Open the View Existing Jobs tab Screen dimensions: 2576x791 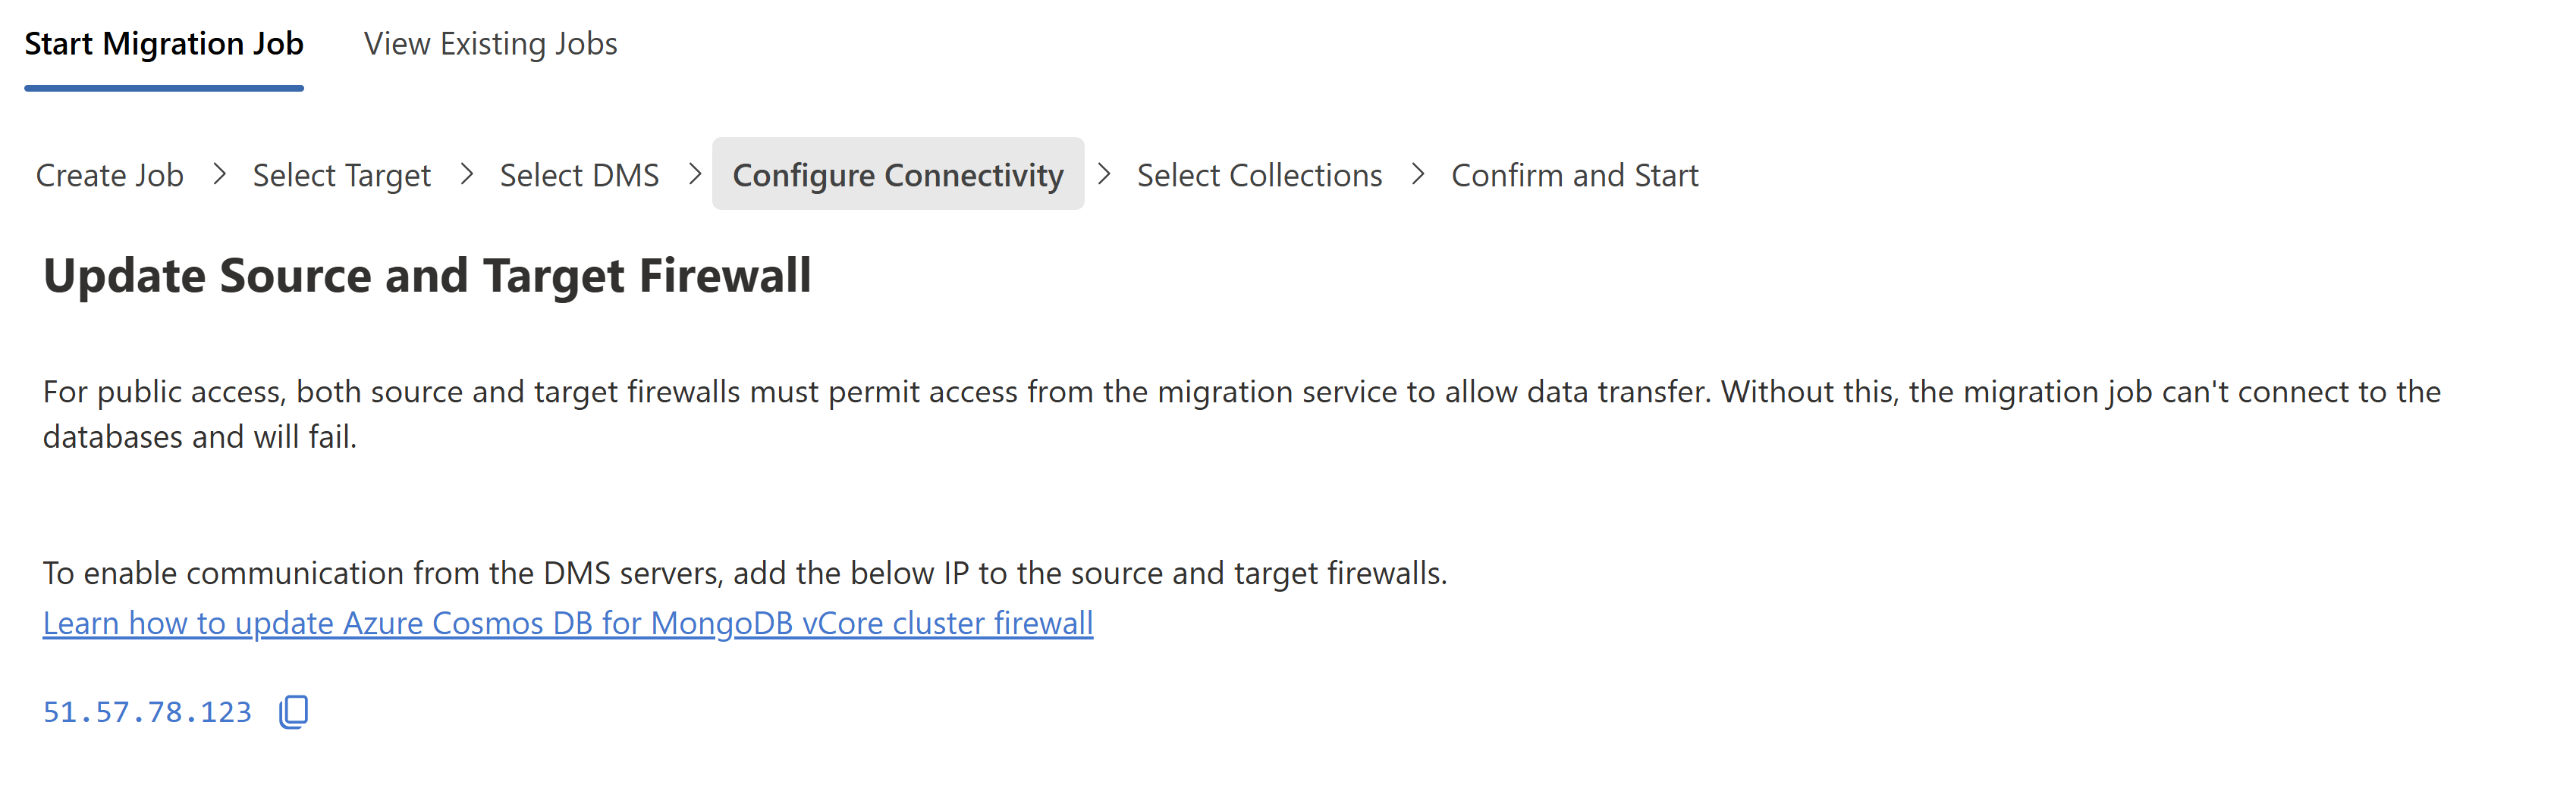490,44
